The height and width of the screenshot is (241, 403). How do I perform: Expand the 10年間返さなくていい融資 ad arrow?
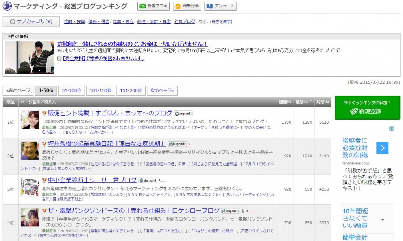tap(383, 219)
